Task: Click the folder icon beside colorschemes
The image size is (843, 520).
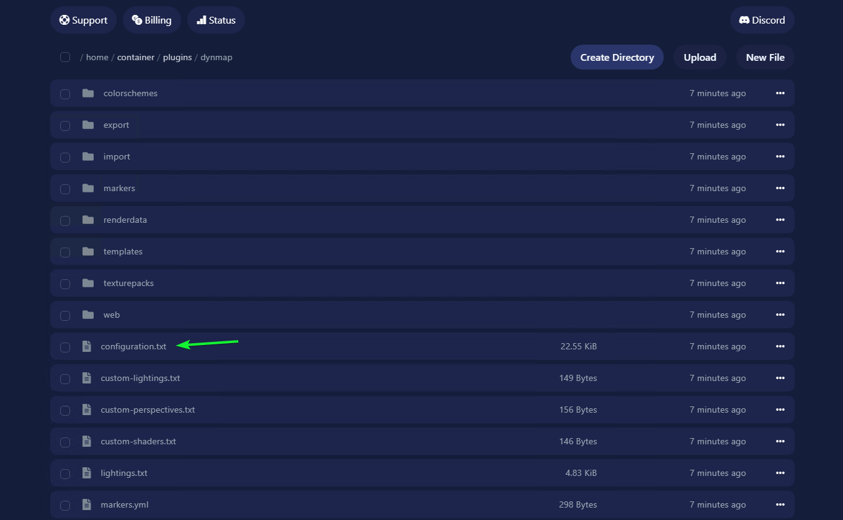Action: (x=88, y=93)
